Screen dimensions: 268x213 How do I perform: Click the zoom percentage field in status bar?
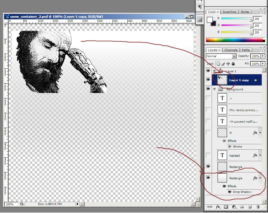9,204
